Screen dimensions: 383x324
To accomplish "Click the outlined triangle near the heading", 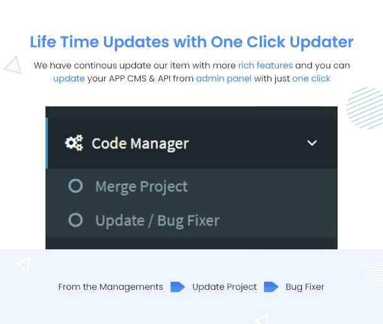I will 14,65.
